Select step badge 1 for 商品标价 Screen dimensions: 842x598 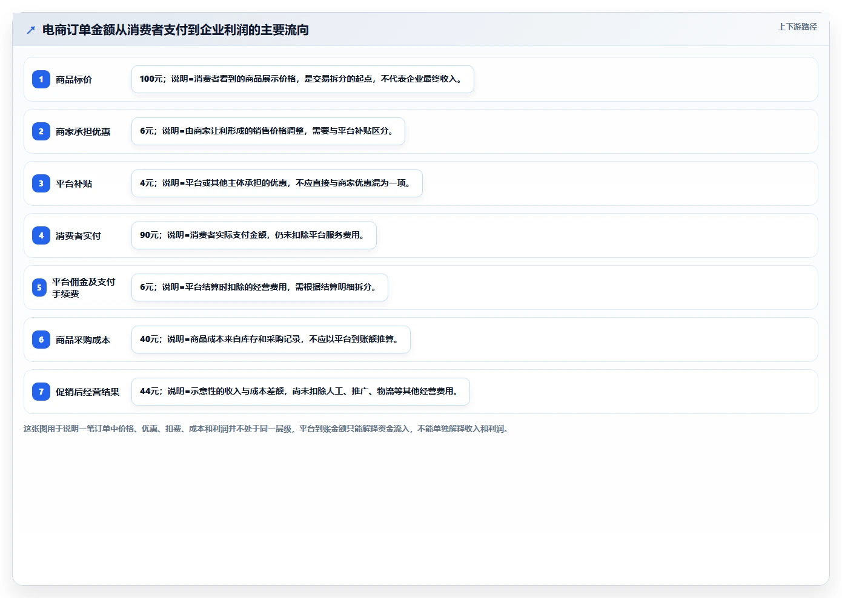(41, 79)
